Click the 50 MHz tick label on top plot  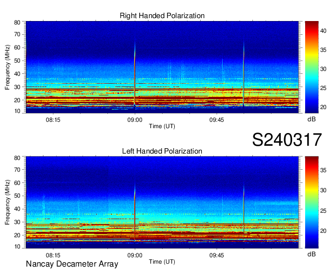[17, 61]
